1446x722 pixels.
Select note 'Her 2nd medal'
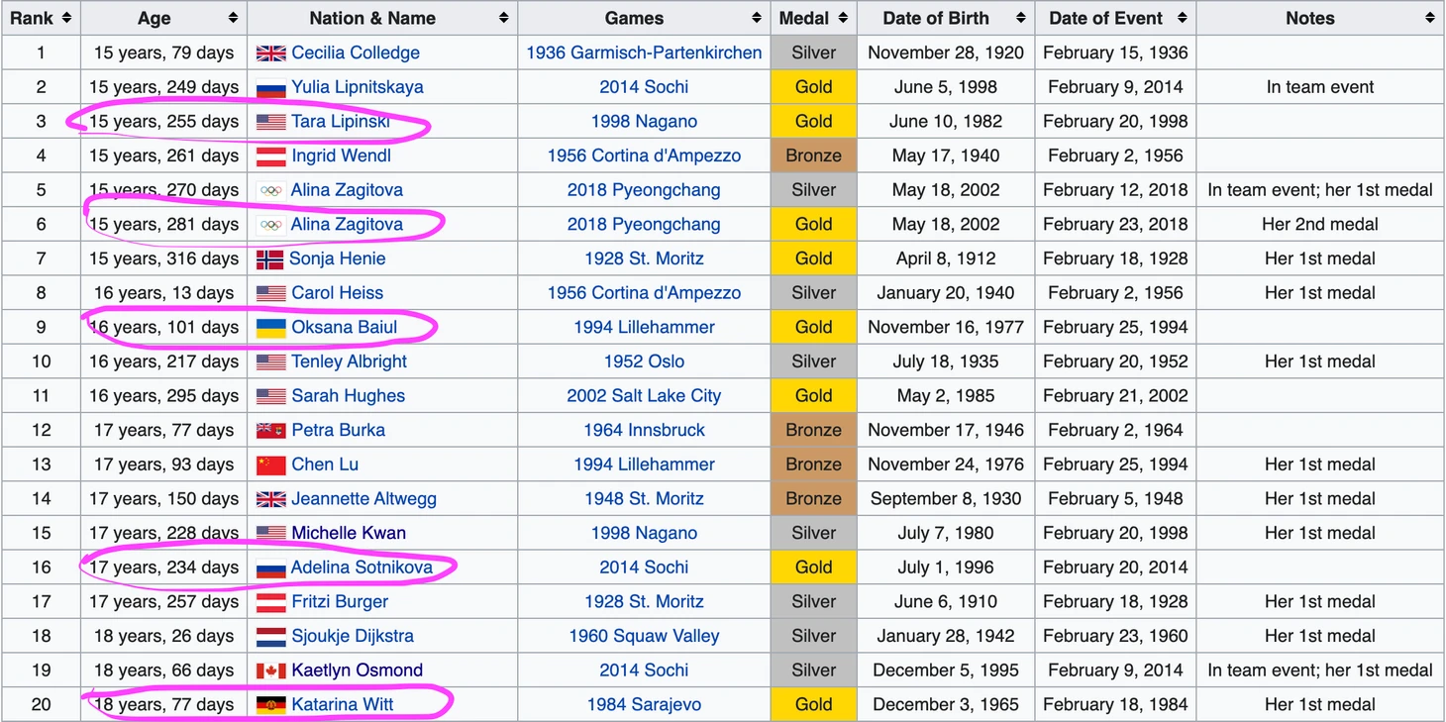[1320, 225]
